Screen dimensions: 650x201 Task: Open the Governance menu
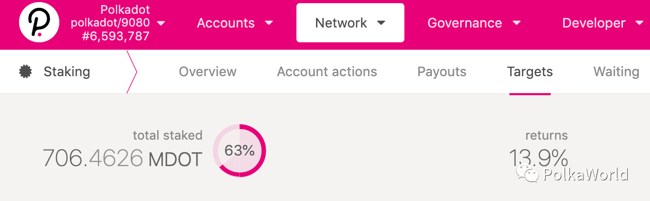pyautogui.click(x=465, y=23)
